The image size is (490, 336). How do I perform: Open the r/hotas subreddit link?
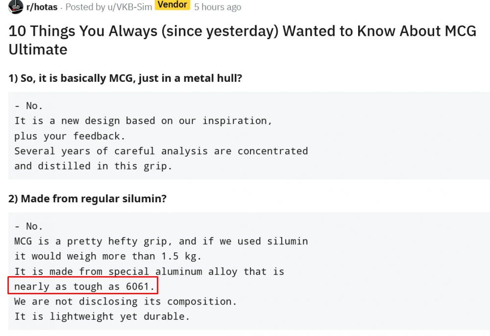point(41,7)
